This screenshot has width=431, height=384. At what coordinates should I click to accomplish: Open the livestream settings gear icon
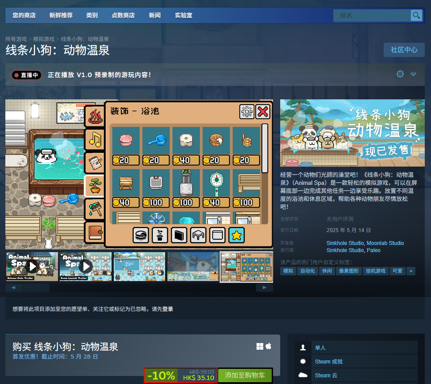[400, 74]
